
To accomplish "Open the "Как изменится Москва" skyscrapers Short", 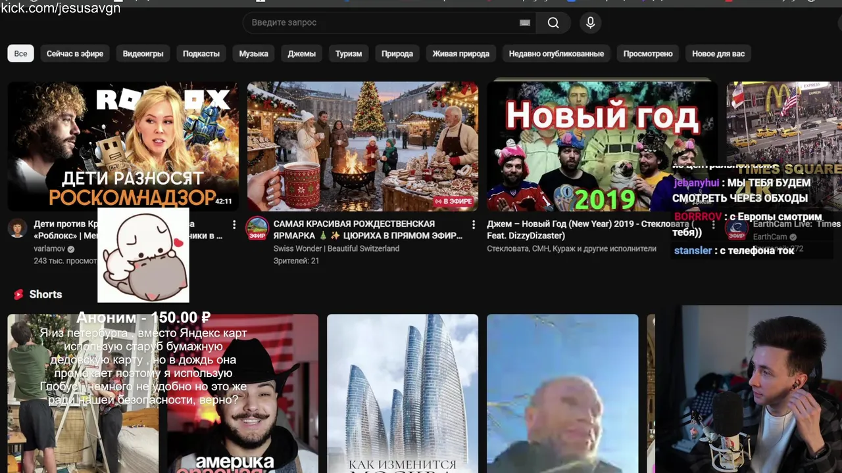I will point(403,394).
